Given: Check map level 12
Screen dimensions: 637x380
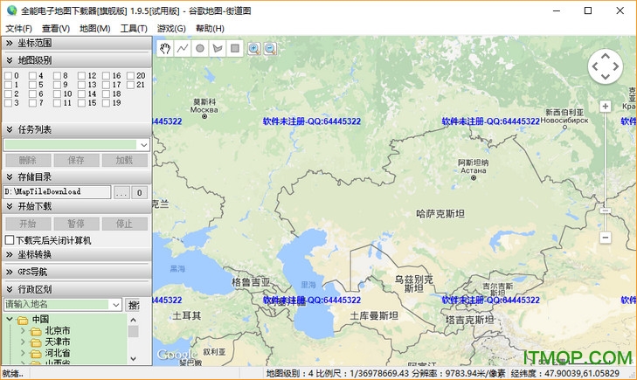Looking at the screenshot, I should click(81, 75).
